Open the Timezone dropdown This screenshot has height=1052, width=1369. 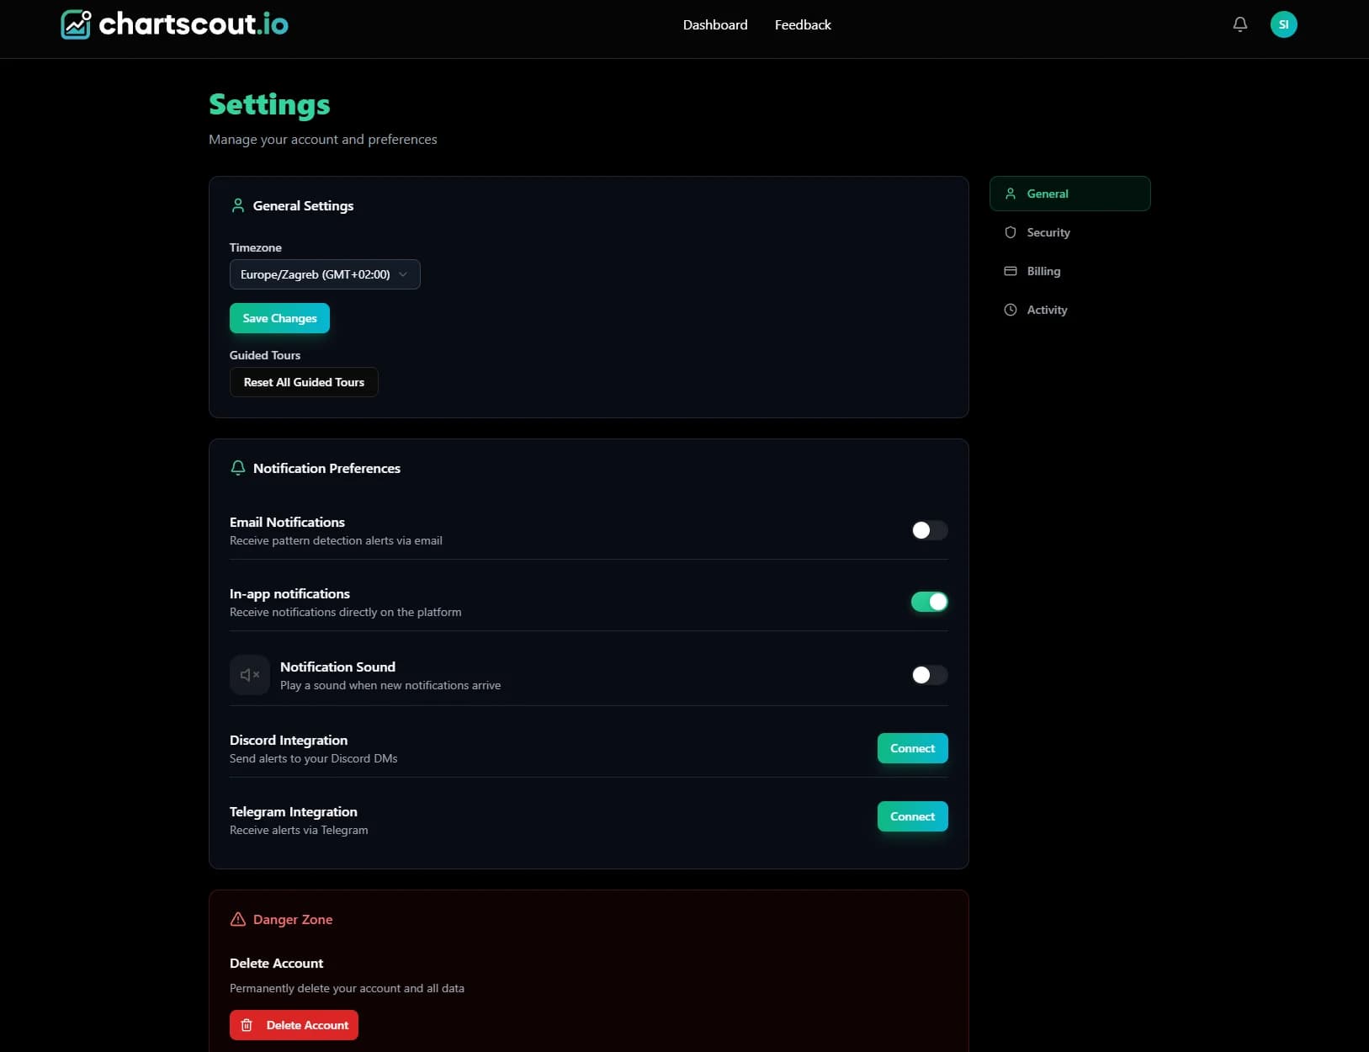(x=325, y=274)
